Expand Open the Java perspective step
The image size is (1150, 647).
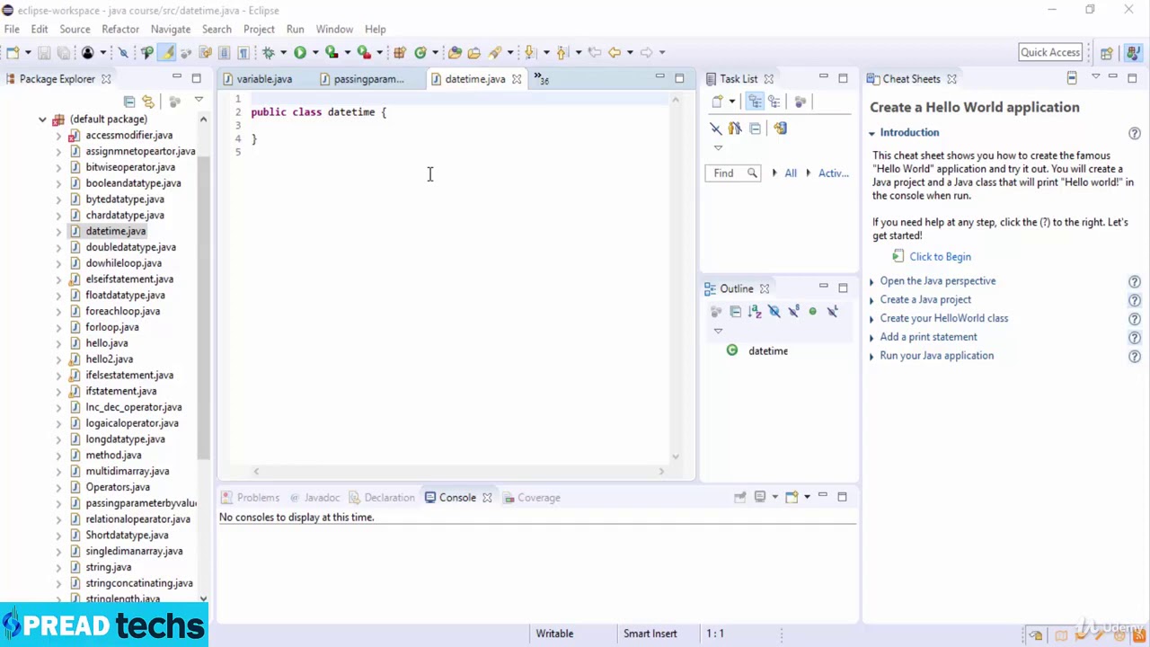(871, 281)
